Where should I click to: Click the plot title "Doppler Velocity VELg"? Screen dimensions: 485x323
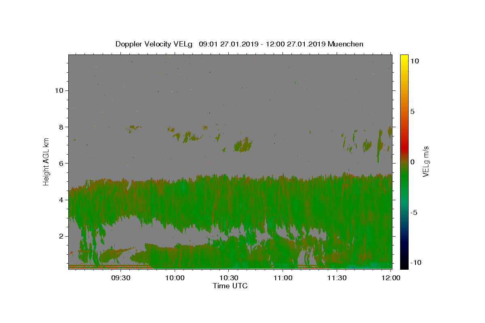point(154,44)
